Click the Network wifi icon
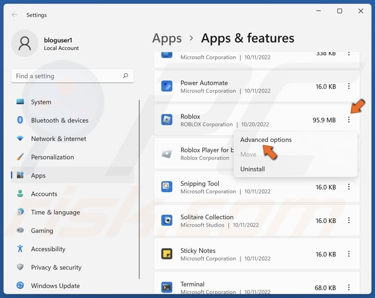 click(20, 138)
